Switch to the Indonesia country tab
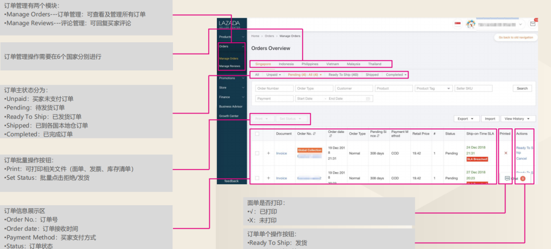The image size is (551, 249). pyautogui.click(x=286, y=64)
